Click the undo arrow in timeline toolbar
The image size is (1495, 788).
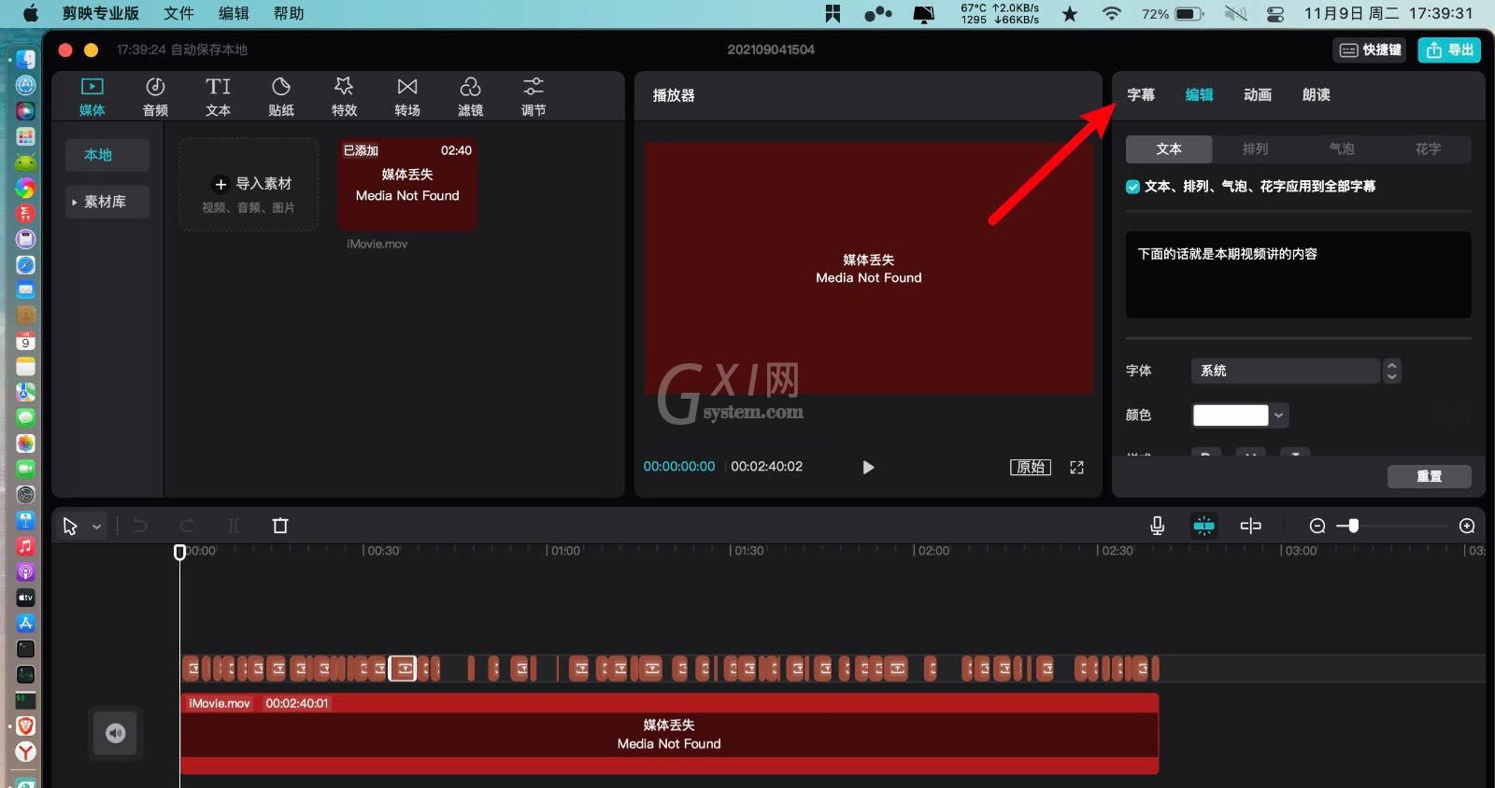pyautogui.click(x=140, y=526)
